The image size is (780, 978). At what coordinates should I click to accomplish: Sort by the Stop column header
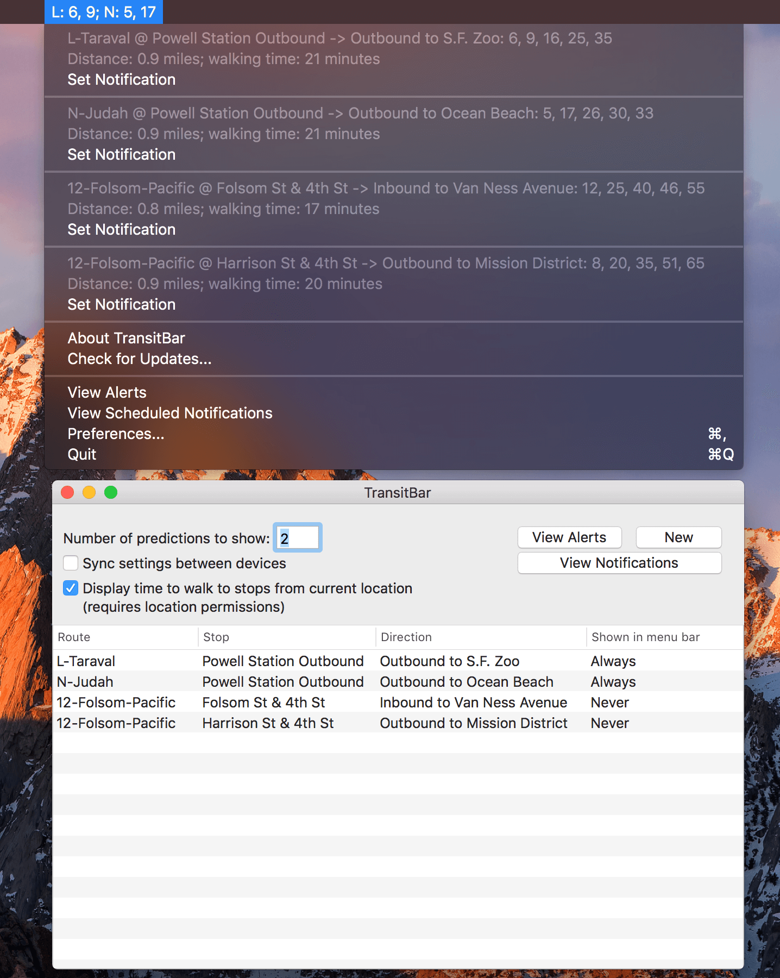click(287, 637)
